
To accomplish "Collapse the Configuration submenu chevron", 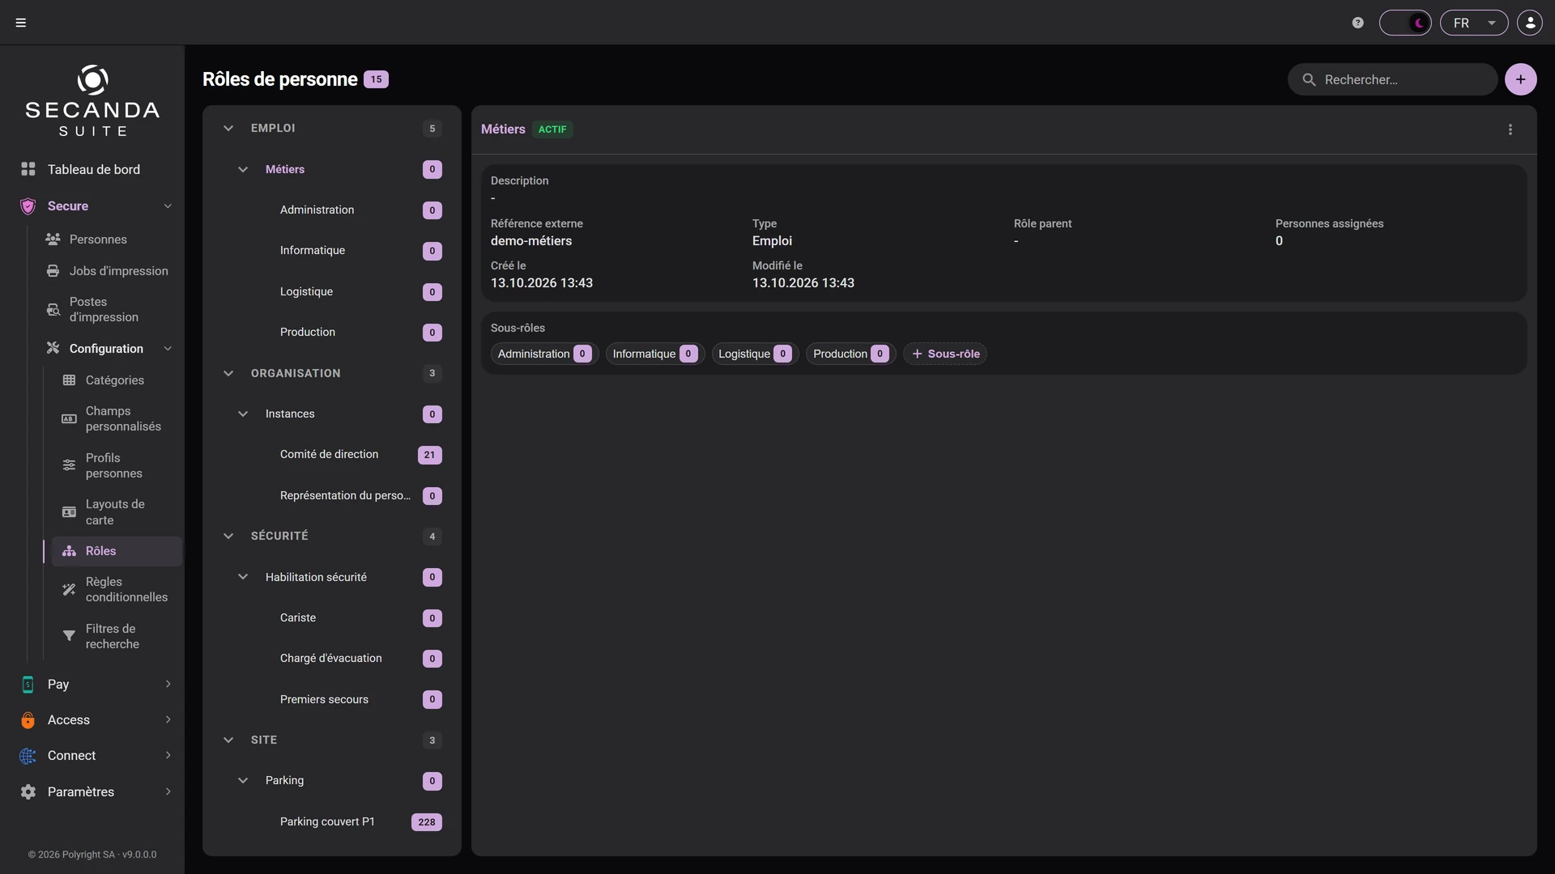I will click(168, 349).
